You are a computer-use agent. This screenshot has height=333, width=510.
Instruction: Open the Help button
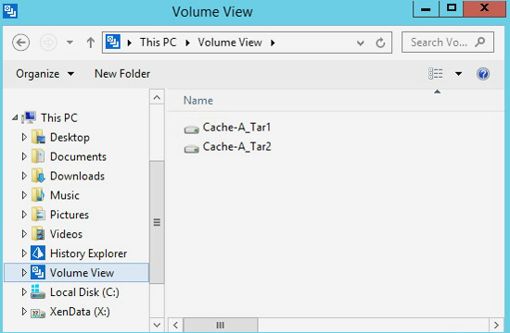click(483, 74)
